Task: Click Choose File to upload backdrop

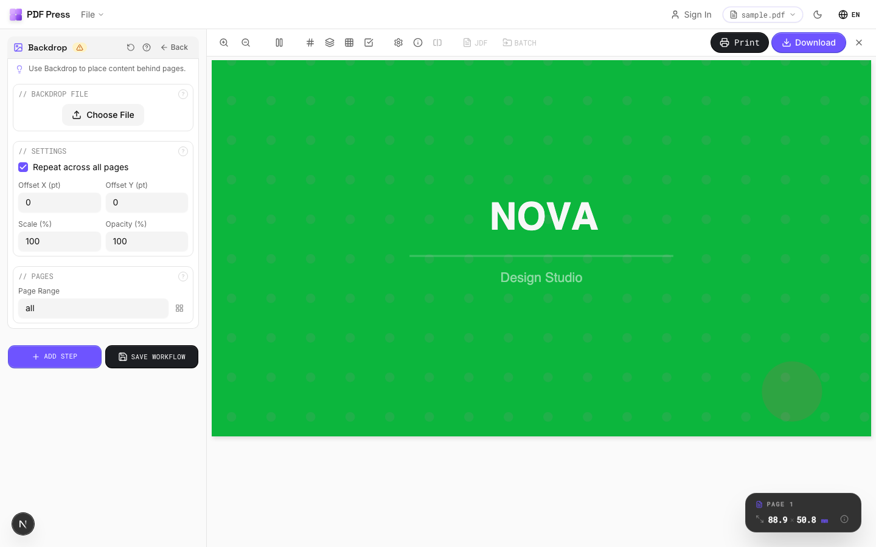Action: click(x=103, y=115)
